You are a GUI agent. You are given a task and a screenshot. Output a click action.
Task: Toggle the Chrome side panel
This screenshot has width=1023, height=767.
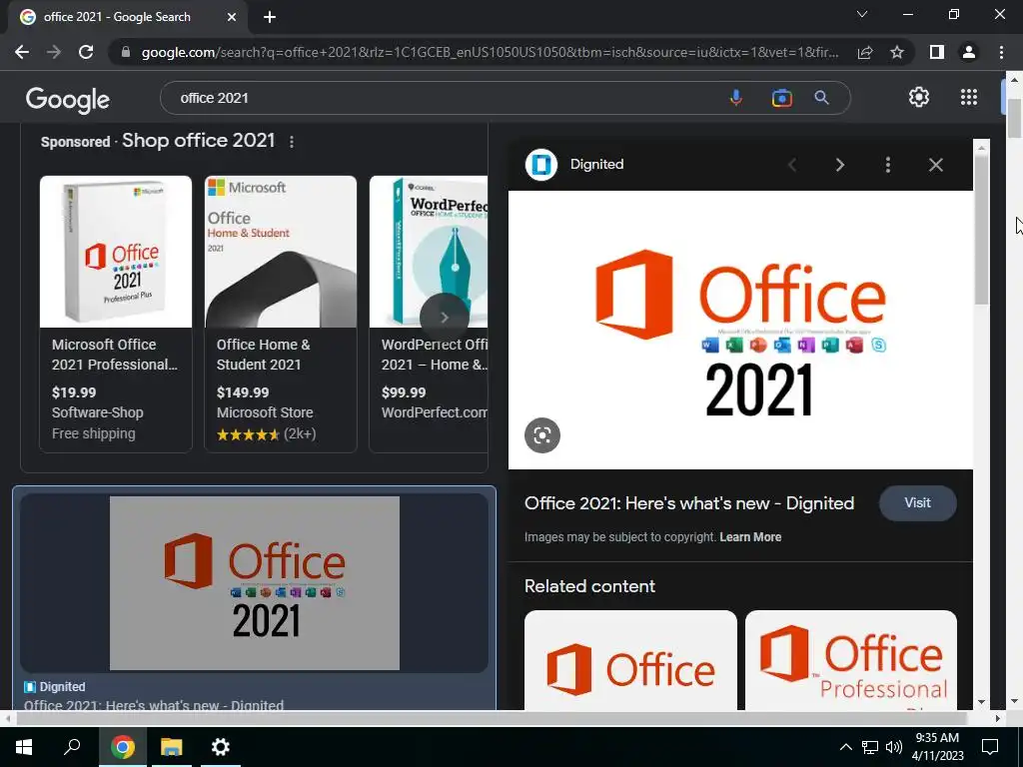pos(937,52)
